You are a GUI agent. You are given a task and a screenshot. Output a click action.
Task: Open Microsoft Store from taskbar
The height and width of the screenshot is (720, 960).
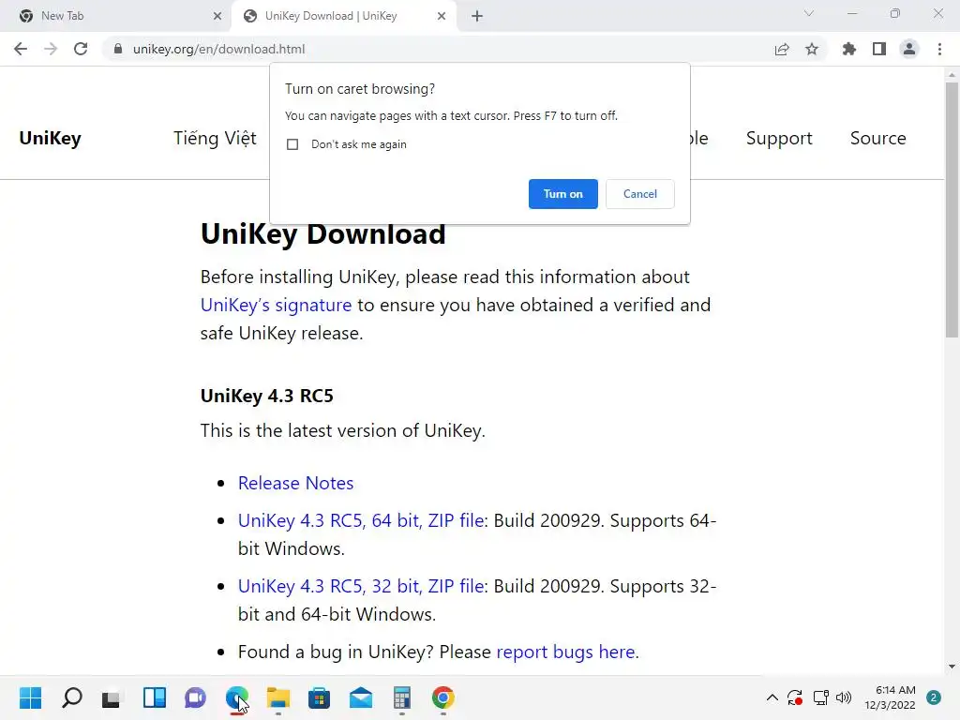pos(319,697)
